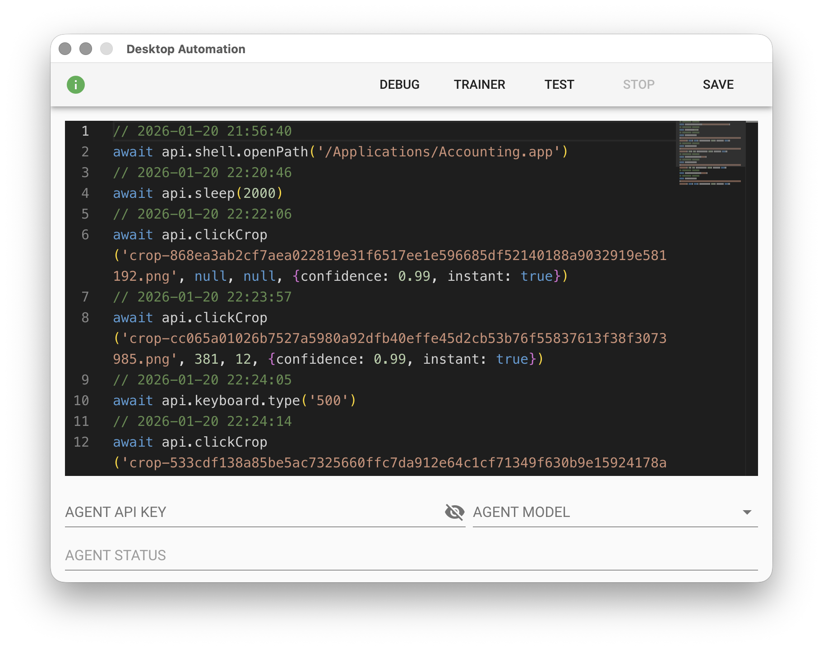Click the code minimap preview
This screenshot has height=649, width=823.
pyautogui.click(x=710, y=153)
